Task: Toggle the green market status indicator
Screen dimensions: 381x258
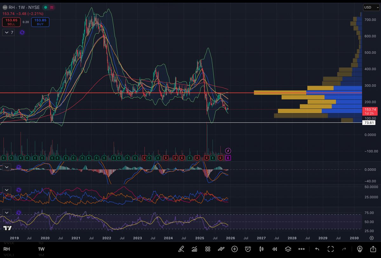Action: (x=46, y=7)
